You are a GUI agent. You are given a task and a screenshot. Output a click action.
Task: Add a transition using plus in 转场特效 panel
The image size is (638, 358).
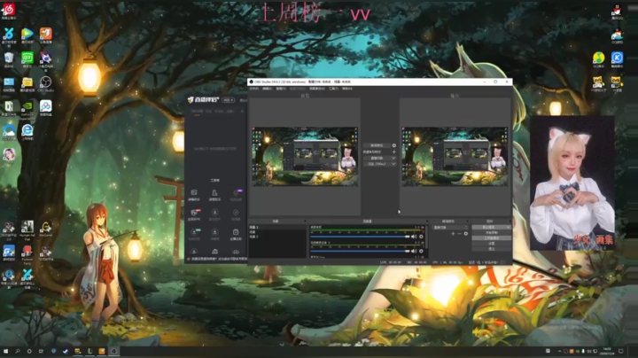453,234
